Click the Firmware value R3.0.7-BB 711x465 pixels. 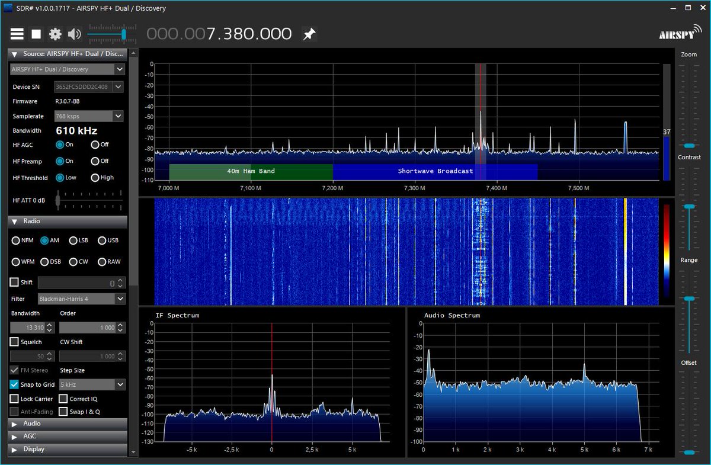click(x=68, y=101)
